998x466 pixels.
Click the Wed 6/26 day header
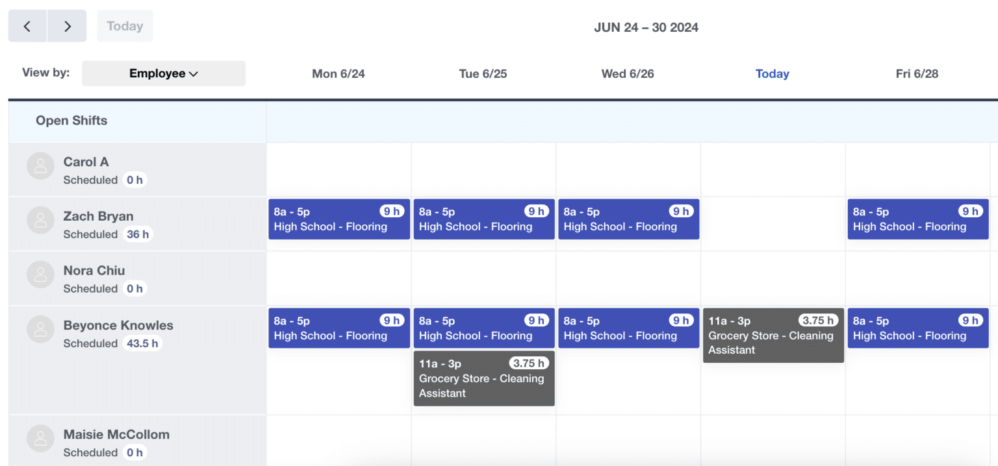click(628, 74)
